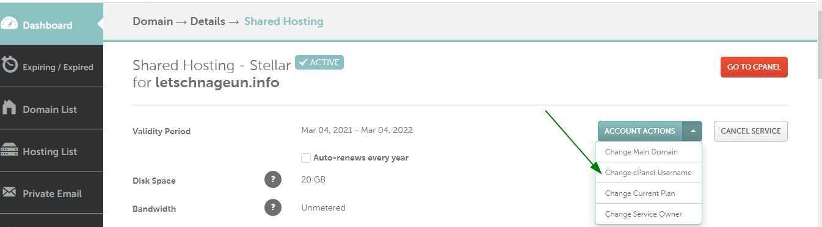Open the Private Email envelope icon

(9, 192)
